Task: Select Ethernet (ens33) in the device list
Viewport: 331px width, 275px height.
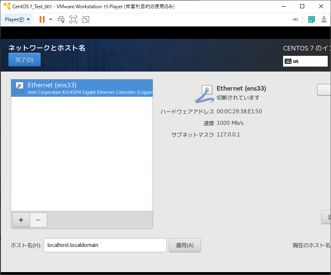Action: pos(82,88)
